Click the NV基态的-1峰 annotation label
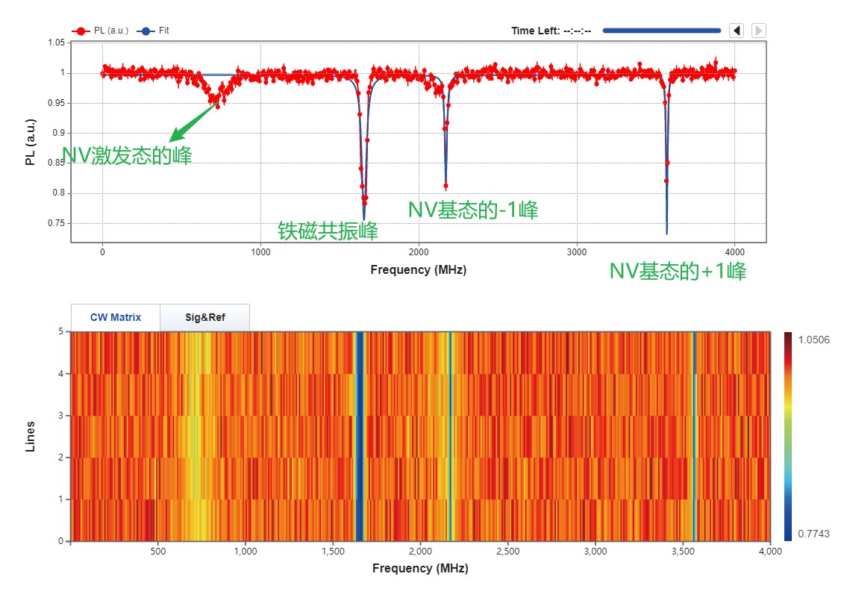 472,210
